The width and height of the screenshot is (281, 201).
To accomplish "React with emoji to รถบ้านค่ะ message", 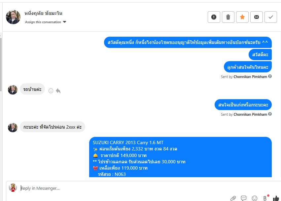I will (x=51, y=91).
